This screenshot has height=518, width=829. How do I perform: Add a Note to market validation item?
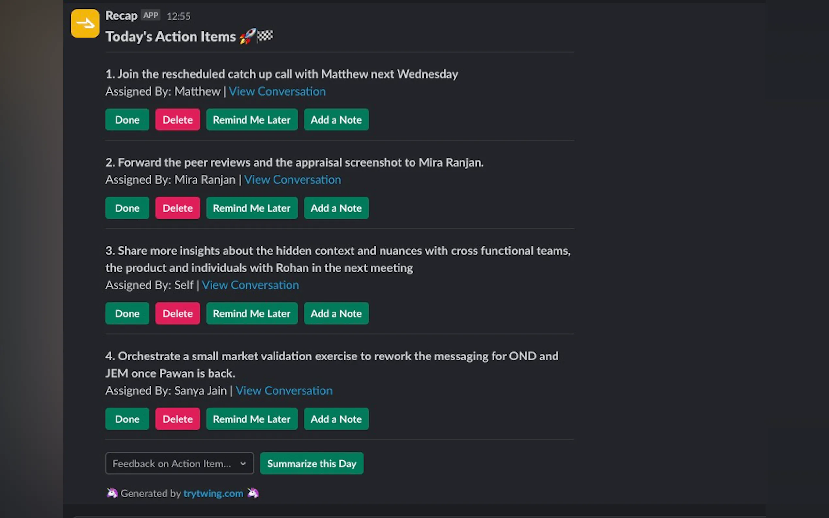point(336,419)
